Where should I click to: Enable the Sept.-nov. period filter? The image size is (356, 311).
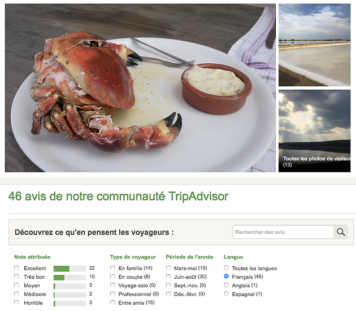168,285
